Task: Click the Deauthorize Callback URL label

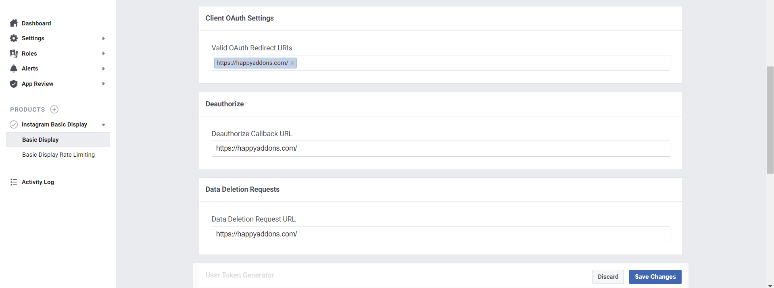Action: tap(252, 134)
